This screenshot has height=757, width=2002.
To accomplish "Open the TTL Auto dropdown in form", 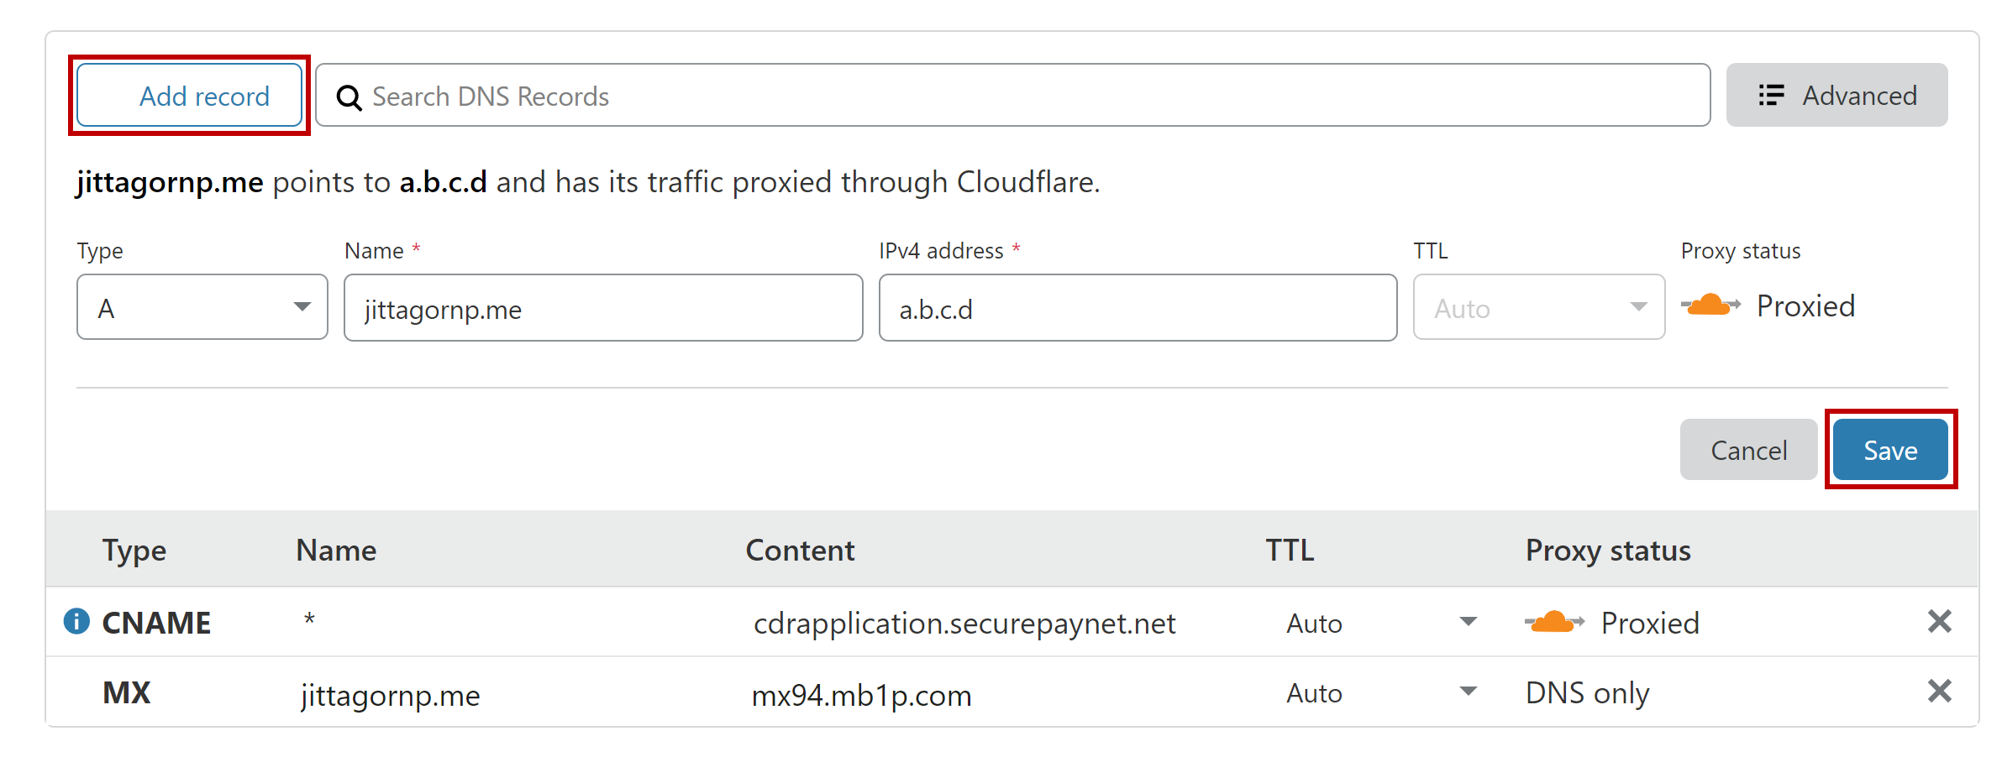I will click(x=1538, y=308).
